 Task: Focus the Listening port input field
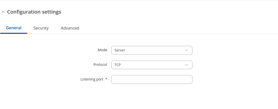tap(152, 79)
